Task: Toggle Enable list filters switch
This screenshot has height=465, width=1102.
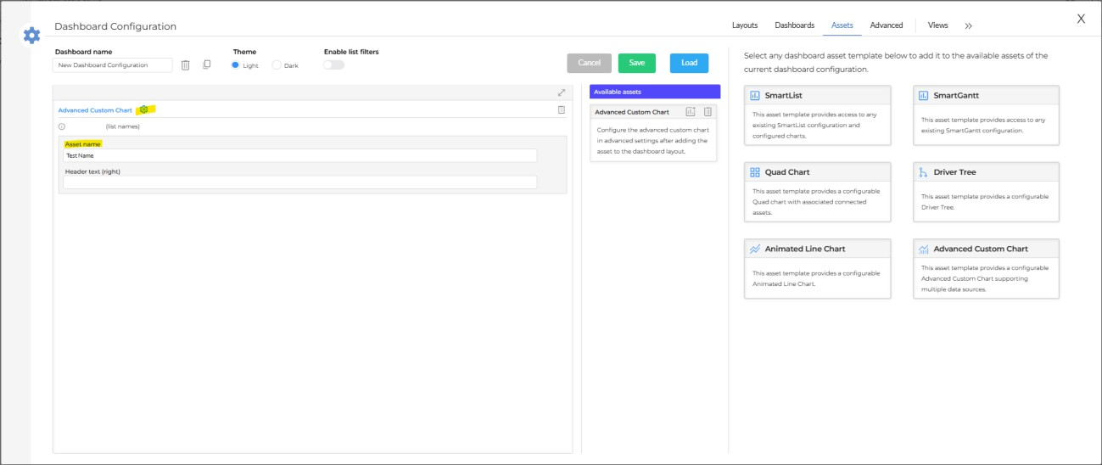Action: click(x=333, y=64)
